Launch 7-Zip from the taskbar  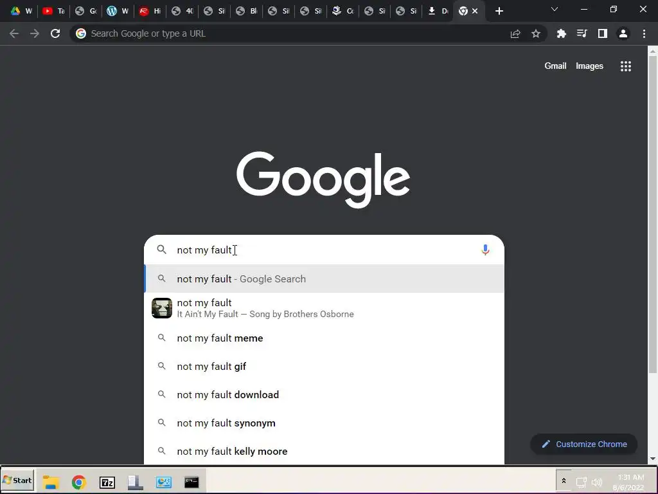click(107, 482)
